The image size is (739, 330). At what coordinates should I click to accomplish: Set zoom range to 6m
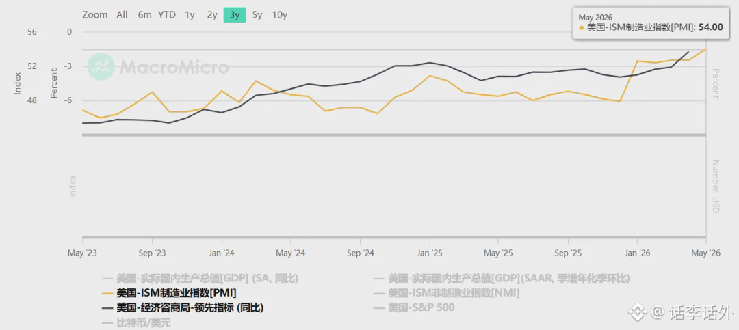[x=144, y=15]
